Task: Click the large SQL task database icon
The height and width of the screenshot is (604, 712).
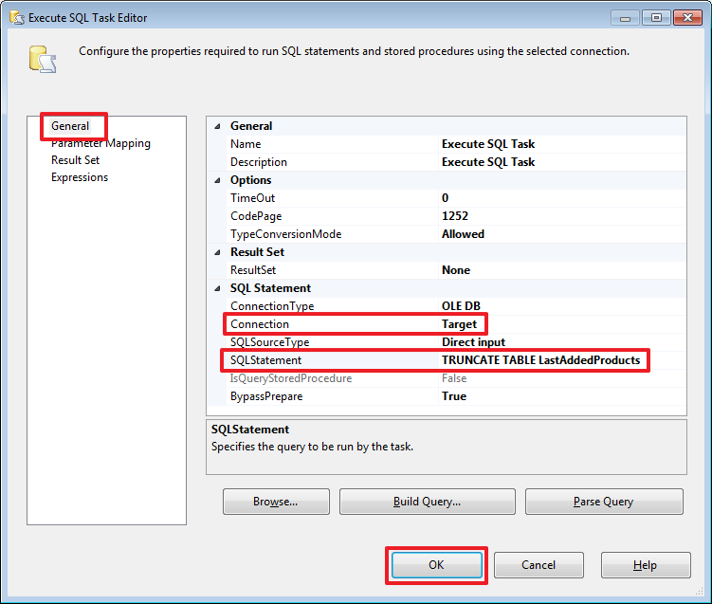Action: (x=43, y=59)
